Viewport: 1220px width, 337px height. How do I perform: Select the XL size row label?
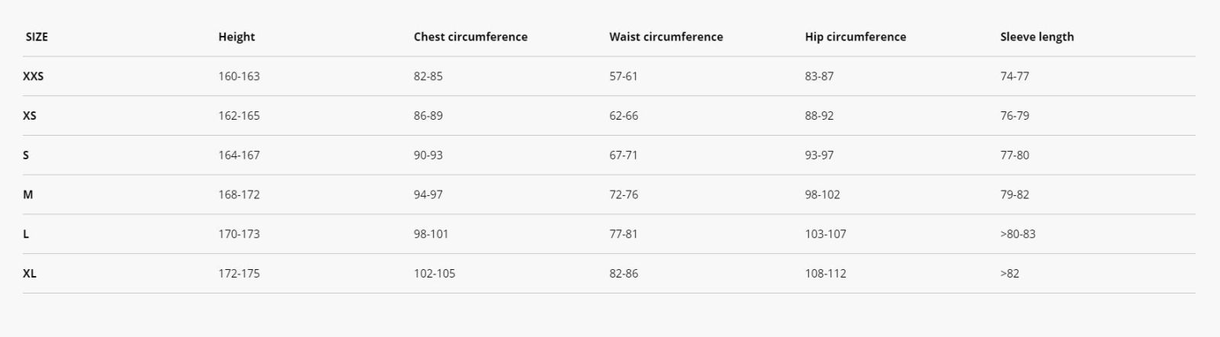pyautogui.click(x=29, y=274)
